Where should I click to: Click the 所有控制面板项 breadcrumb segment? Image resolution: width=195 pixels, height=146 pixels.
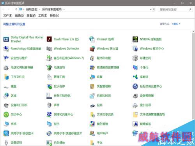(52, 9)
